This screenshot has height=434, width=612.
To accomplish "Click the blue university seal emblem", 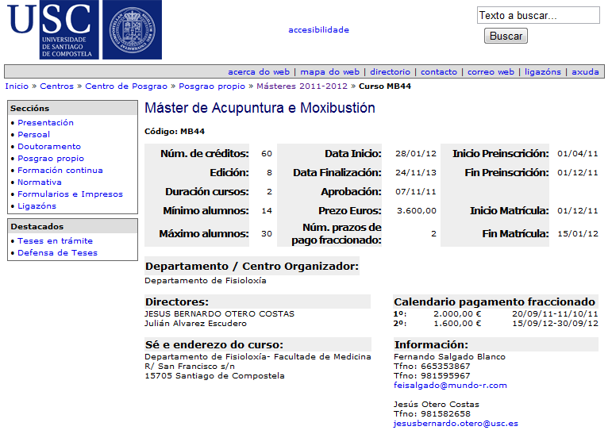I will [x=132, y=29].
